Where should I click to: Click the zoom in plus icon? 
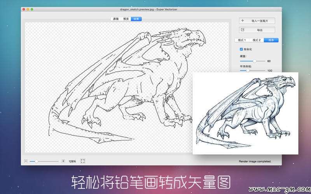click(x=63, y=161)
